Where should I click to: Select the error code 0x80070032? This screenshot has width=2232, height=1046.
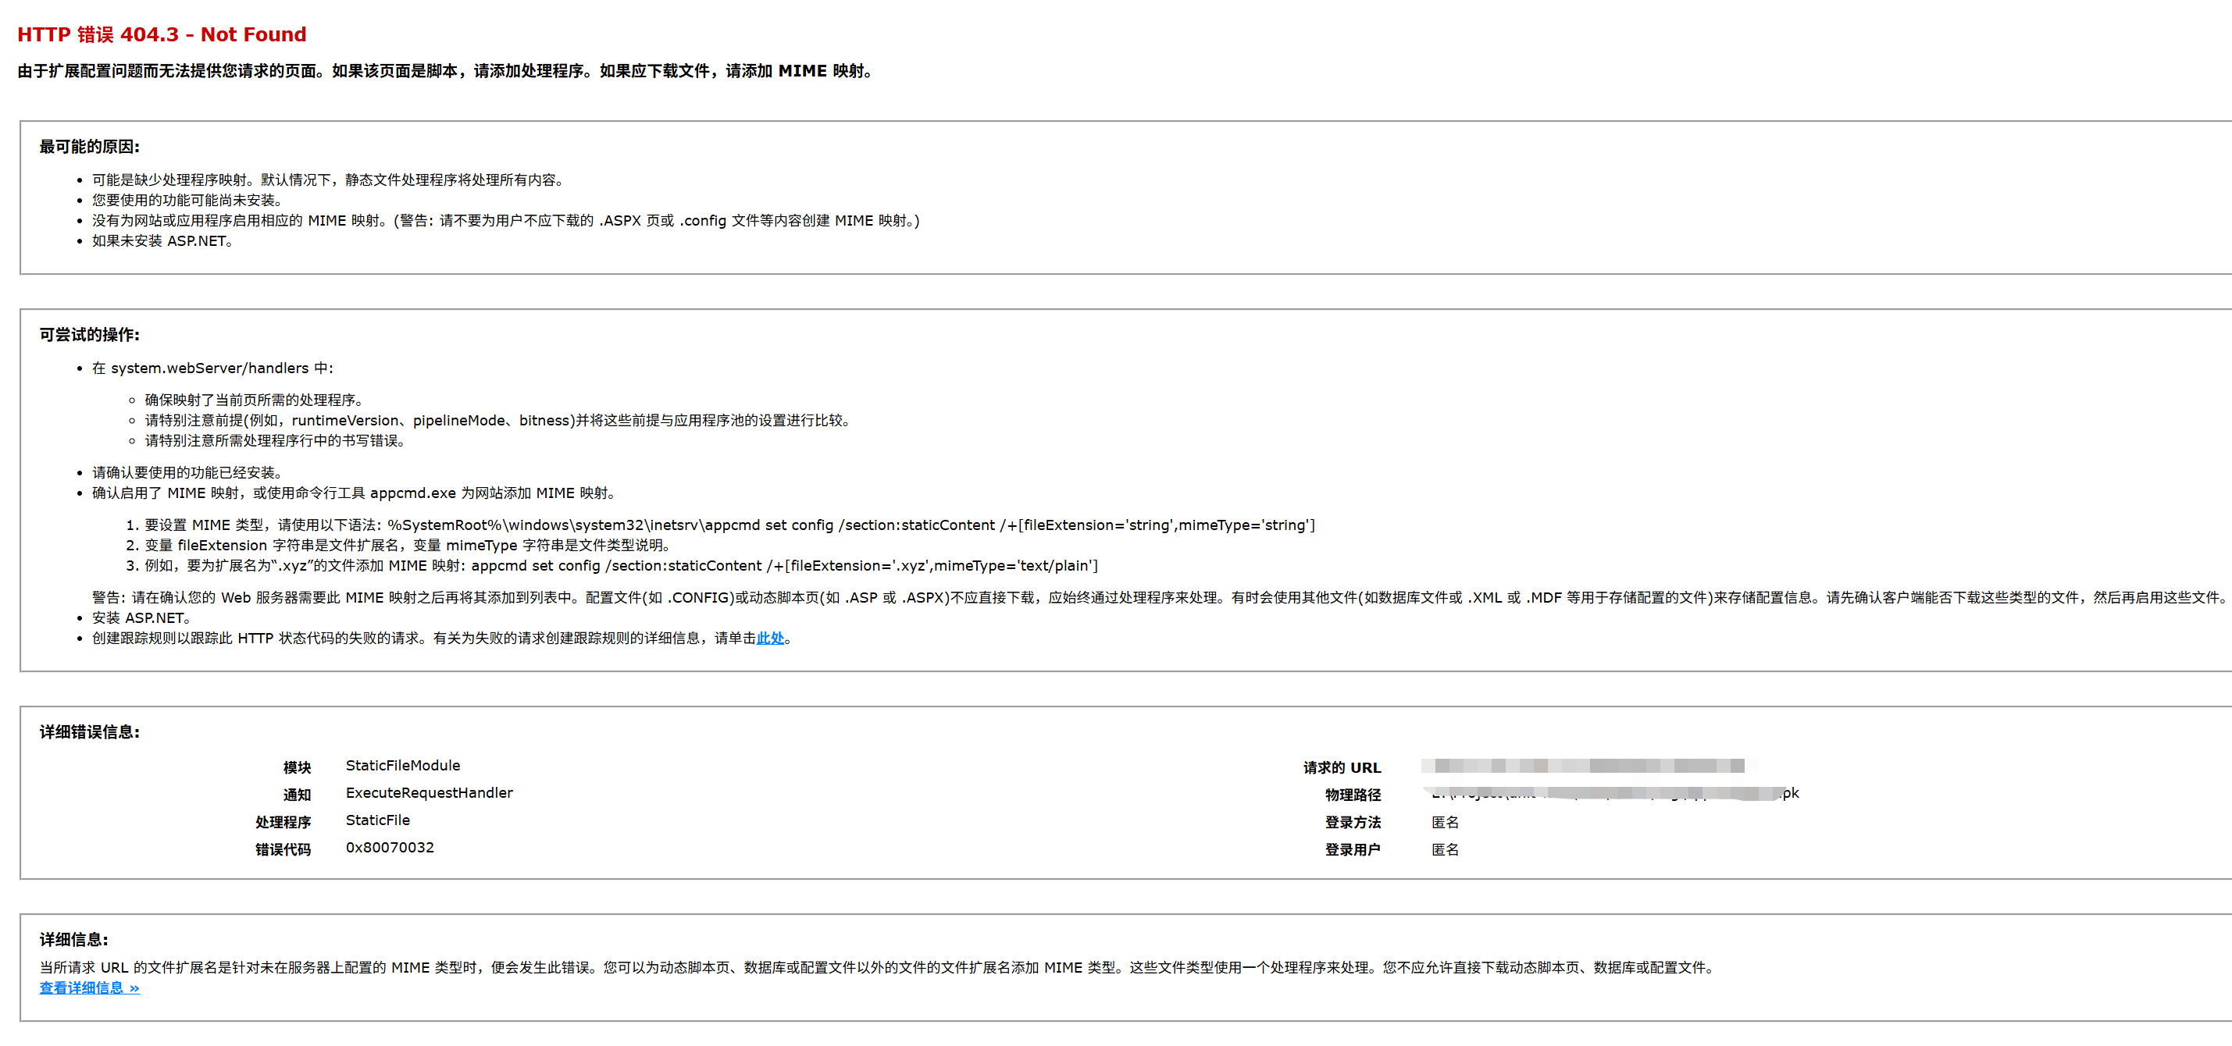[390, 848]
